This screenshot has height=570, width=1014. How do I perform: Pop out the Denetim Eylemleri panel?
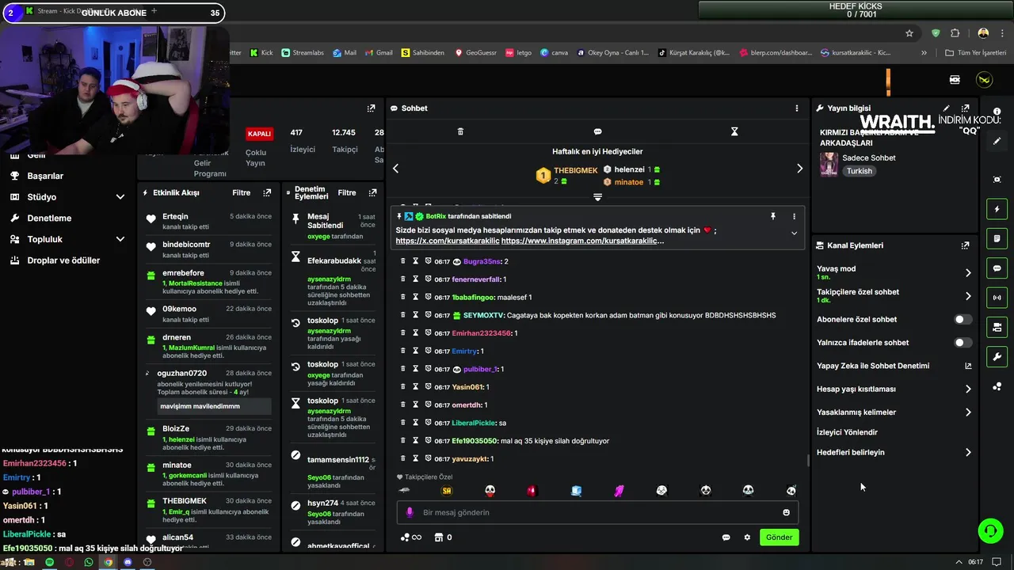click(372, 192)
